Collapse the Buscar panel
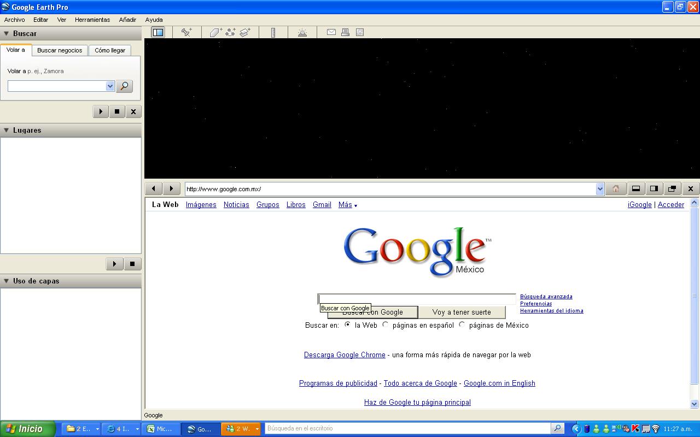The image size is (700, 437). tap(7, 33)
